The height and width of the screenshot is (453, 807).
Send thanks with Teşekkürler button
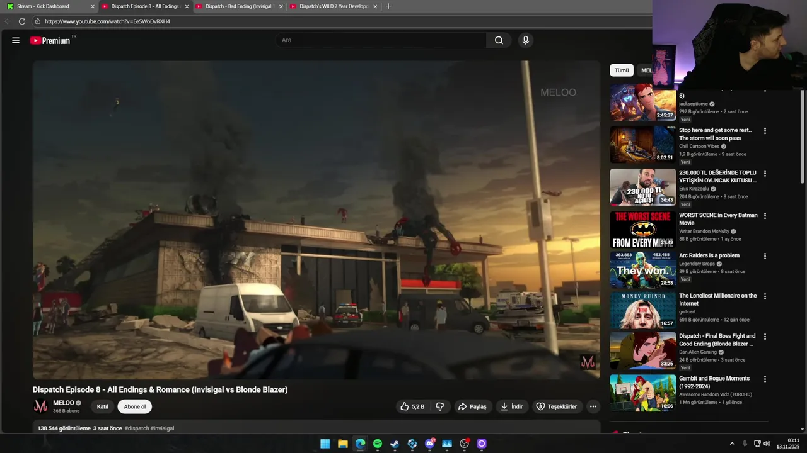(557, 406)
